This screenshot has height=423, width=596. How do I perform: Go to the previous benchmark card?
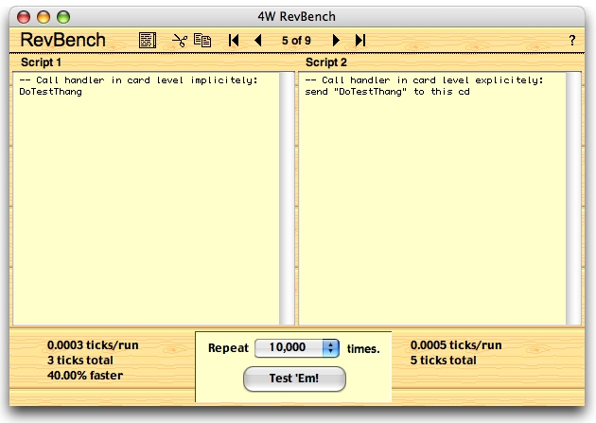click(258, 41)
